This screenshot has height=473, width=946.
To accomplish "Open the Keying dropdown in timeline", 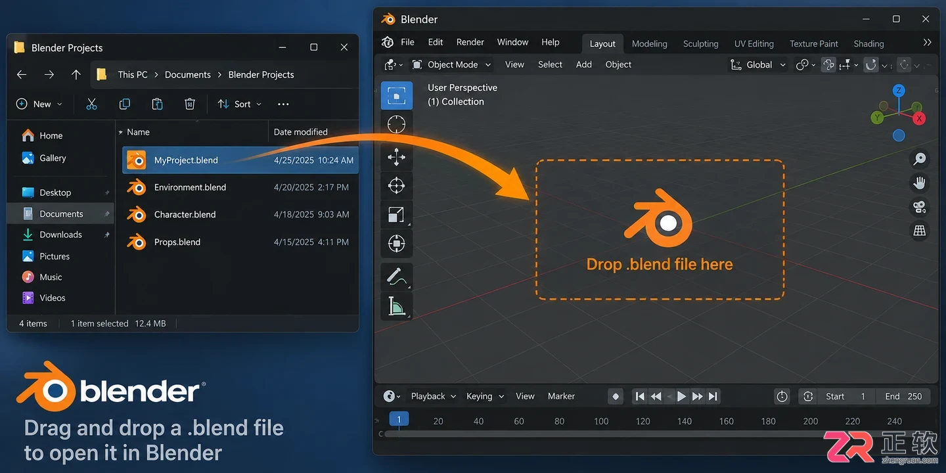I will [x=485, y=396].
